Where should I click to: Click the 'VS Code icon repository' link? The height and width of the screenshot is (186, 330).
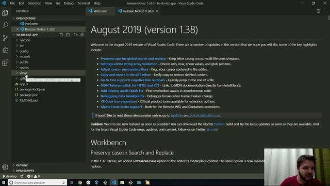pos(119,101)
